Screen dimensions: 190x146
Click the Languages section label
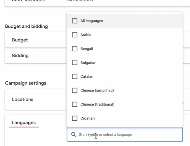[24, 122]
